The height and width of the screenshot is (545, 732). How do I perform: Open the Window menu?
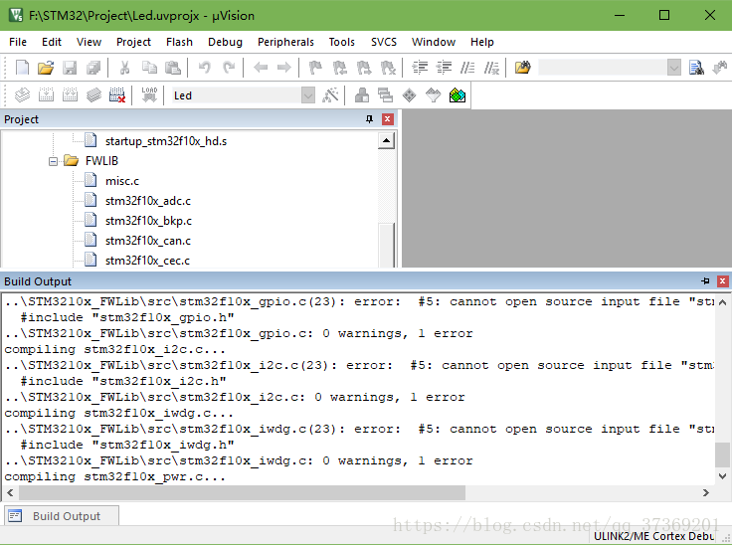pos(434,42)
